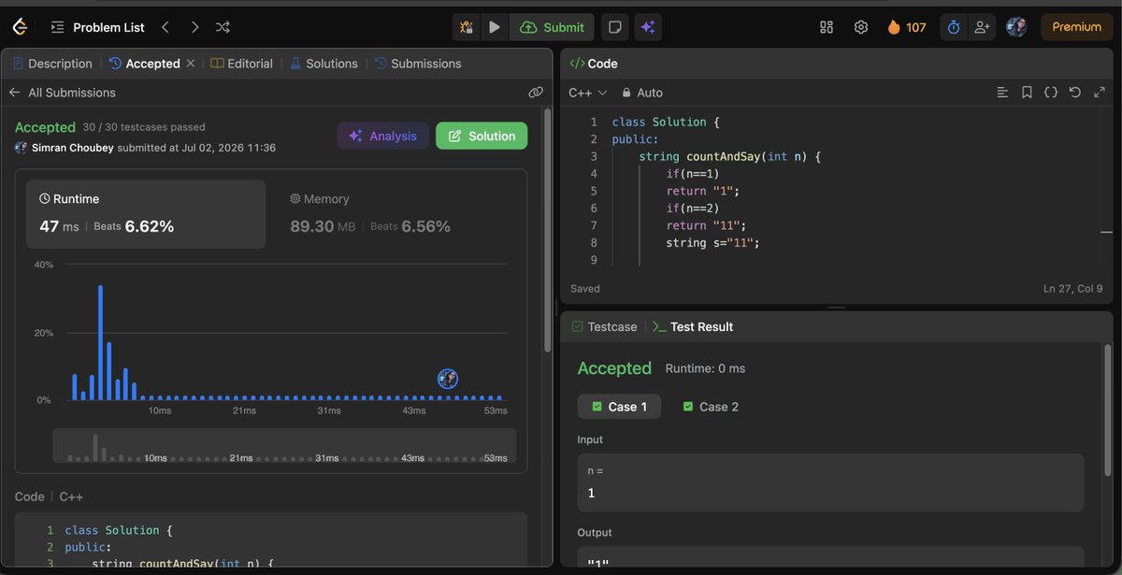Open the layout grid icon

pyautogui.click(x=827, y=27)
